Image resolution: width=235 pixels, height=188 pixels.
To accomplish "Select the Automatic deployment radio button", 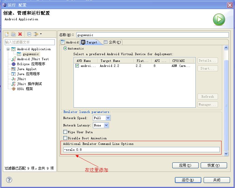I will (65, 48).
